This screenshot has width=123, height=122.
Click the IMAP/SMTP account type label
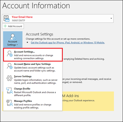pos(19,20)
